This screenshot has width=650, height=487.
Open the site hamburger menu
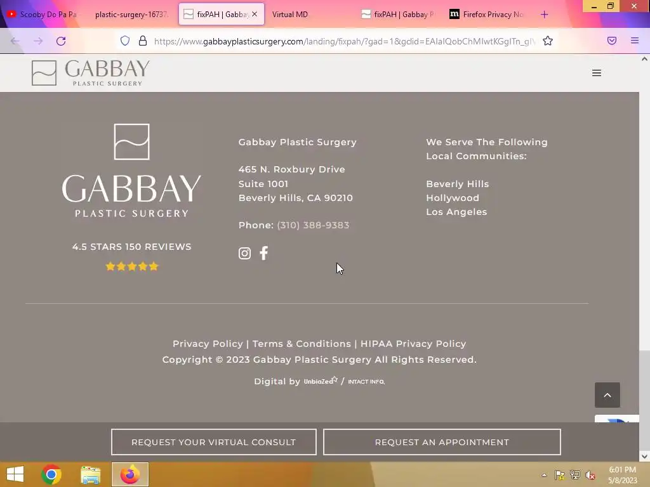[x=597, y=73]
